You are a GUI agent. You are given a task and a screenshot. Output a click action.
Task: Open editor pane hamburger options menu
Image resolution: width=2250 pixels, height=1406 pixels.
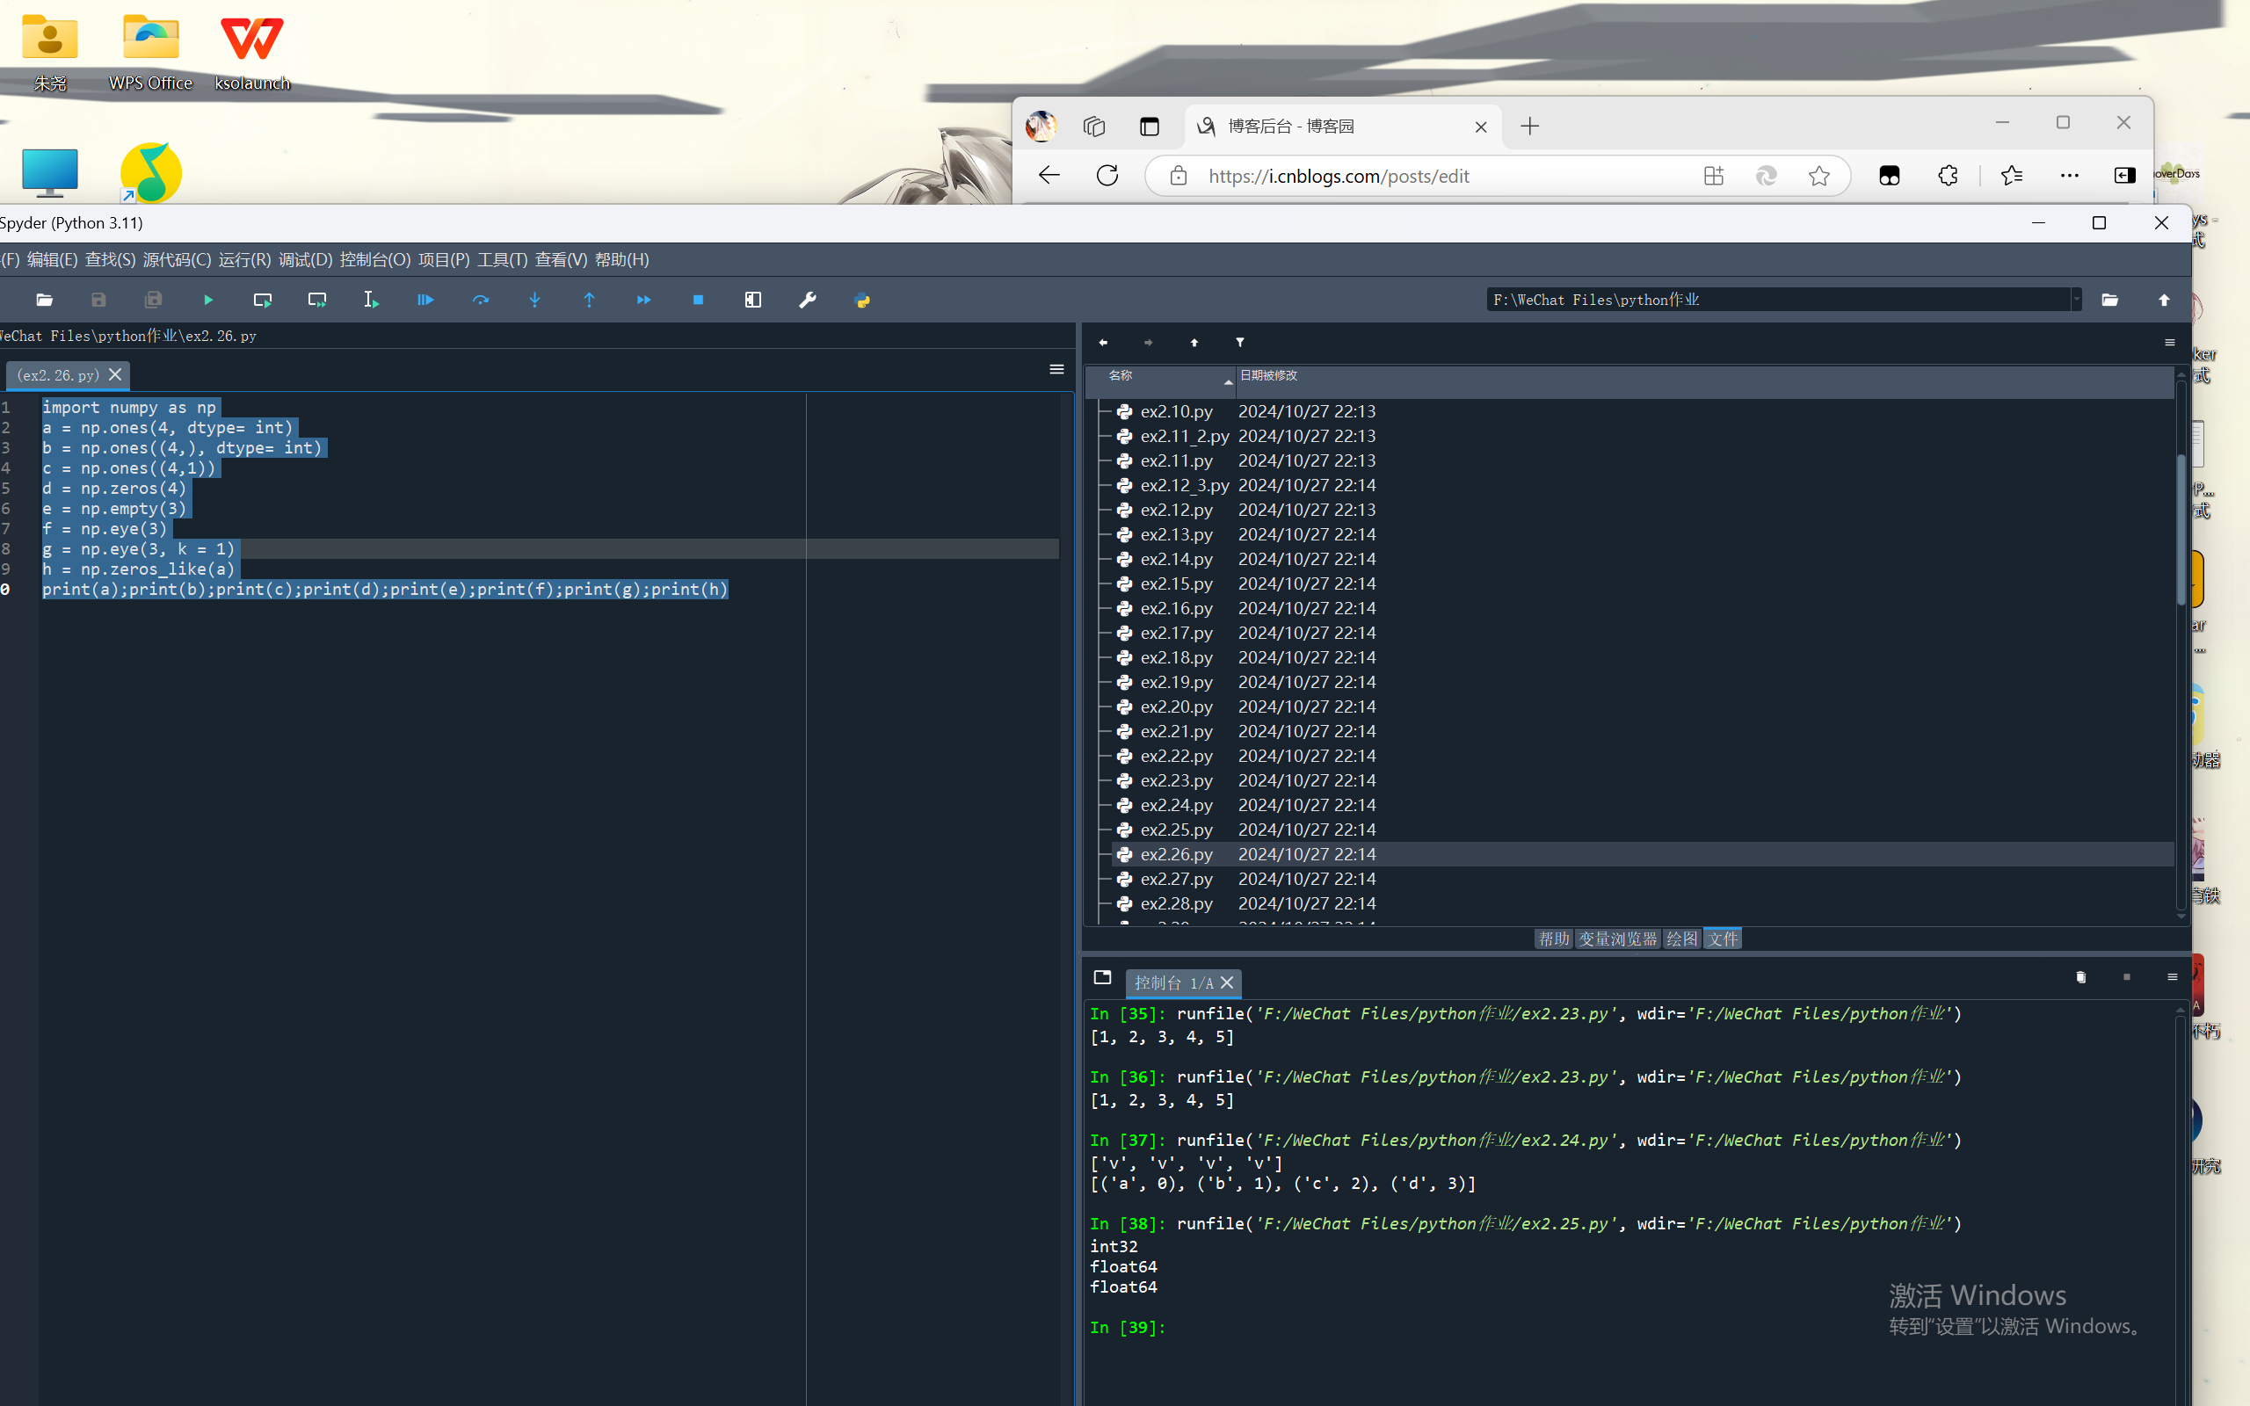[x=1057, y=369]
